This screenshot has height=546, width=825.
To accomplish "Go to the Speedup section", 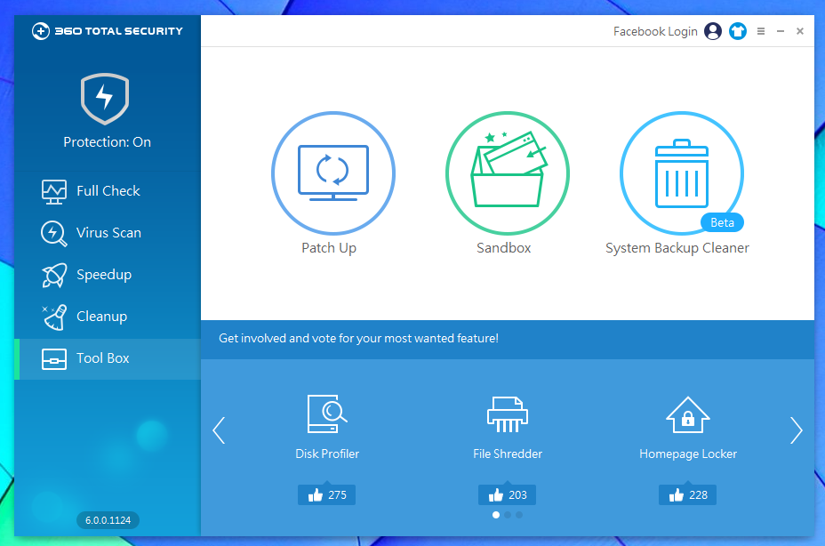I will point(108,274).
